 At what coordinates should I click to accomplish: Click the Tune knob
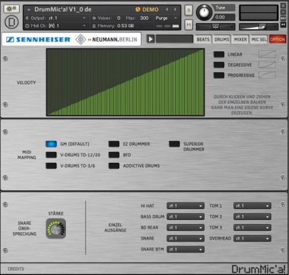pos(204,12)
